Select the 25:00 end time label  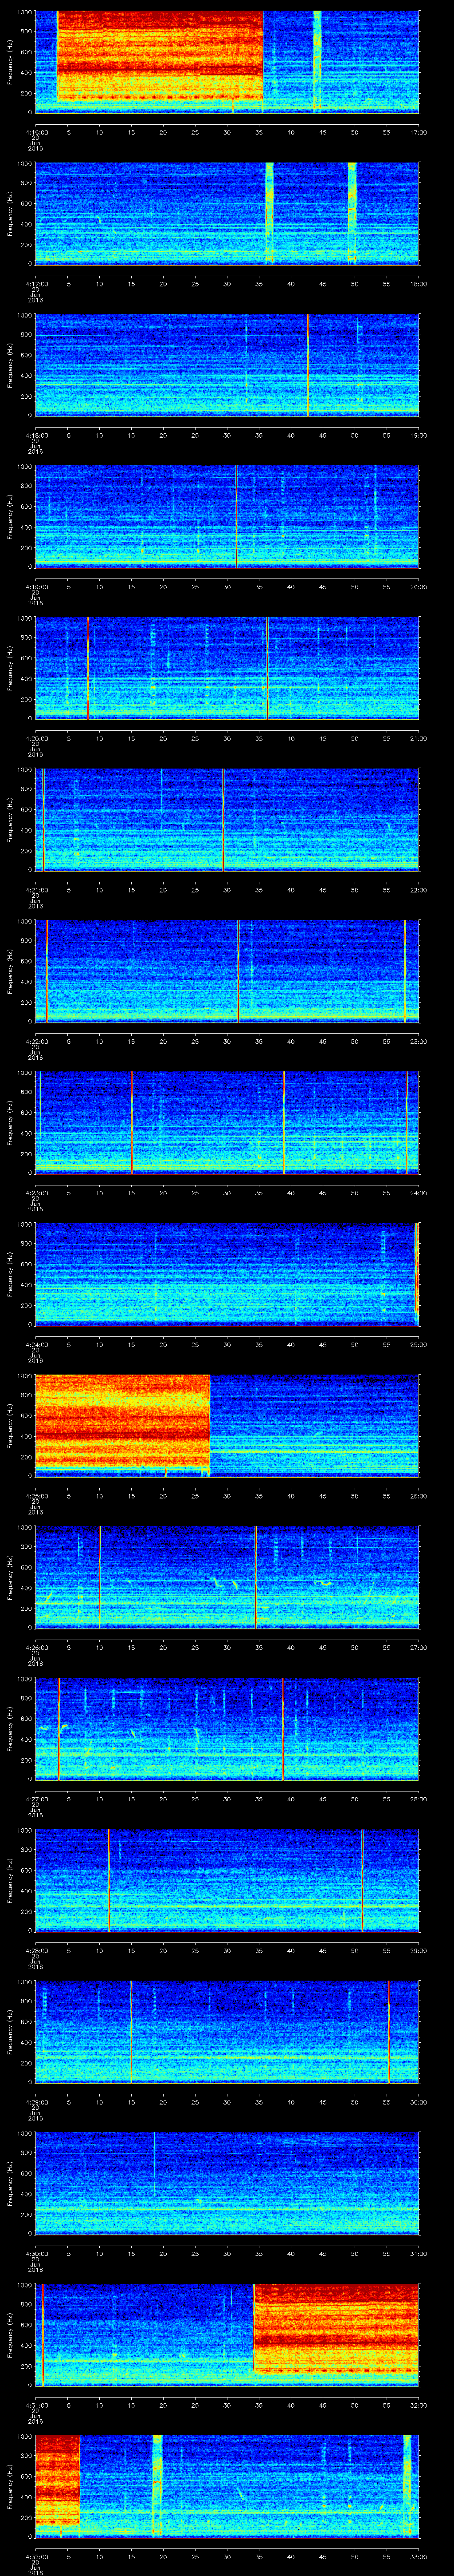(418, 1344)
